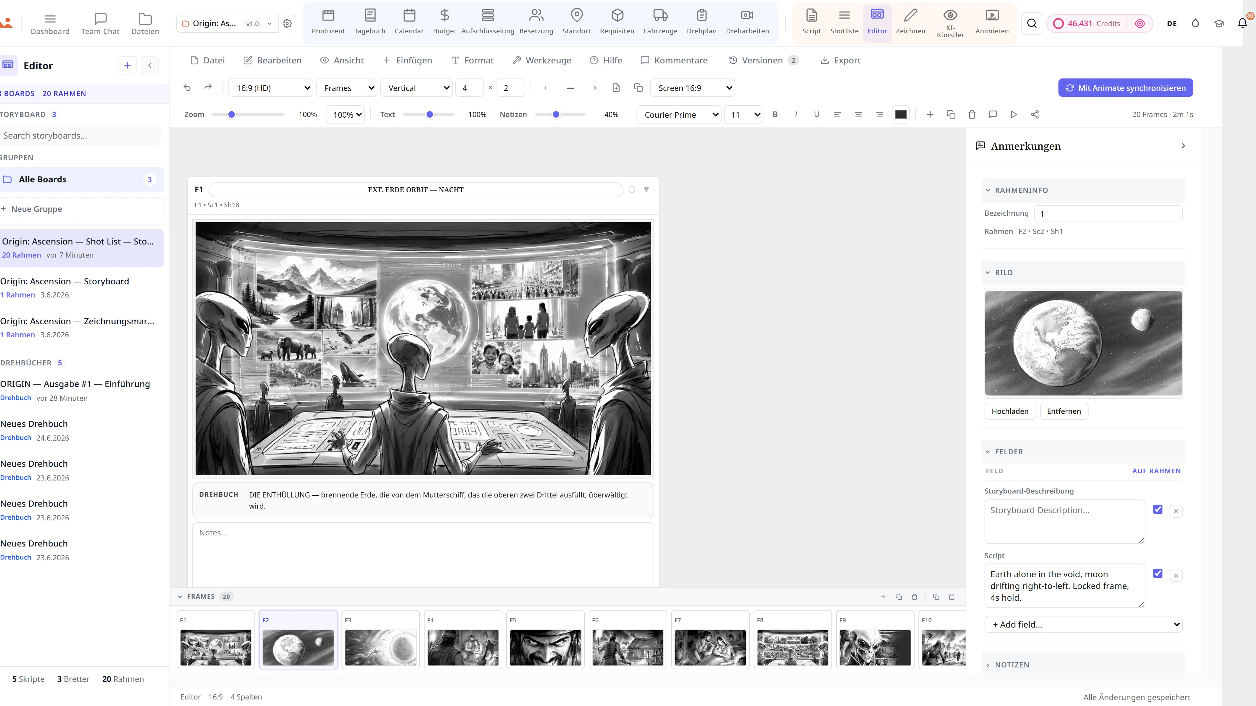Image resolution: width=1256 pixels, height=706 pixels.
Task: Toggle Script field on-frame checkbox
Action: (x=1158, y=574)
